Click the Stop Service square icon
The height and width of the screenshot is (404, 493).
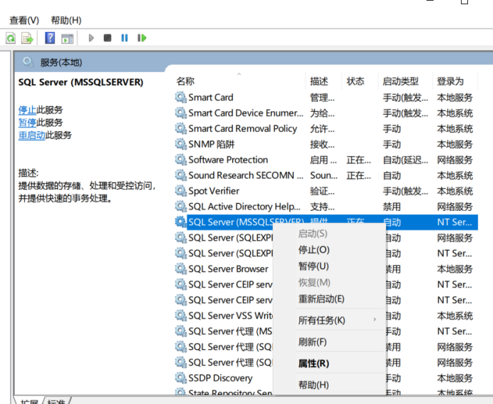pyautogui.click(x=108, y=38)
